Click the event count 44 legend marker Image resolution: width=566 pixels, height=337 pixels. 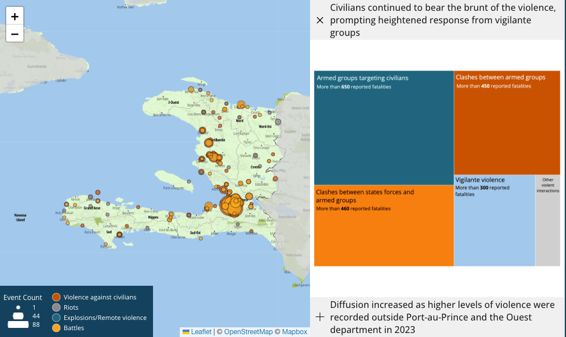point(18,315)
